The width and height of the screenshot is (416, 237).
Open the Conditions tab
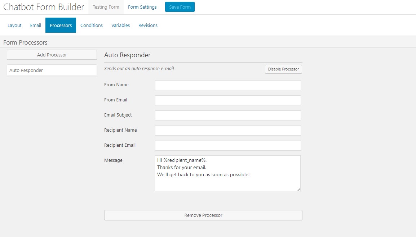pos(92,25)
